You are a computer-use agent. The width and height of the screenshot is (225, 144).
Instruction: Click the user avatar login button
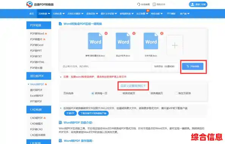coord(198,5)
